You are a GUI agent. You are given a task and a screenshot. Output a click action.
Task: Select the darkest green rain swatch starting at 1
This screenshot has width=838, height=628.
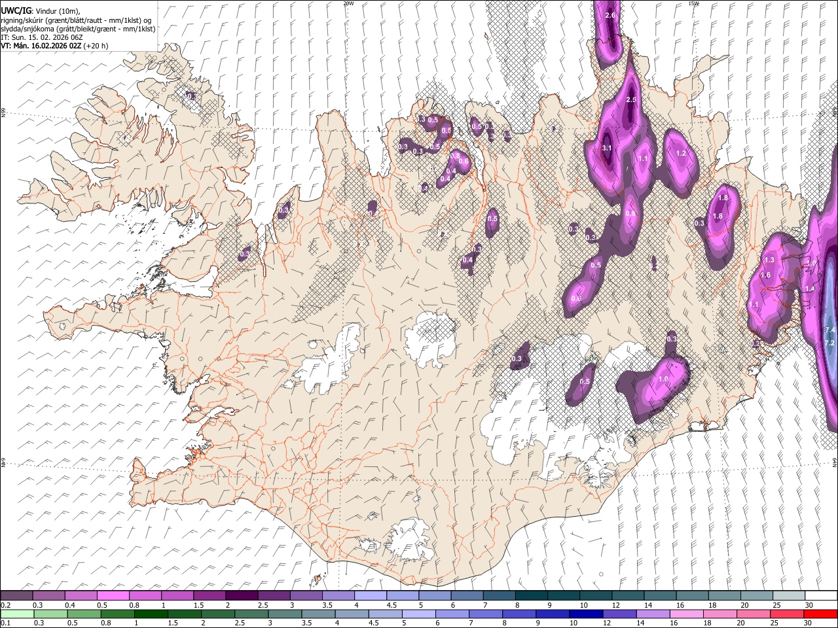[151, 614]
